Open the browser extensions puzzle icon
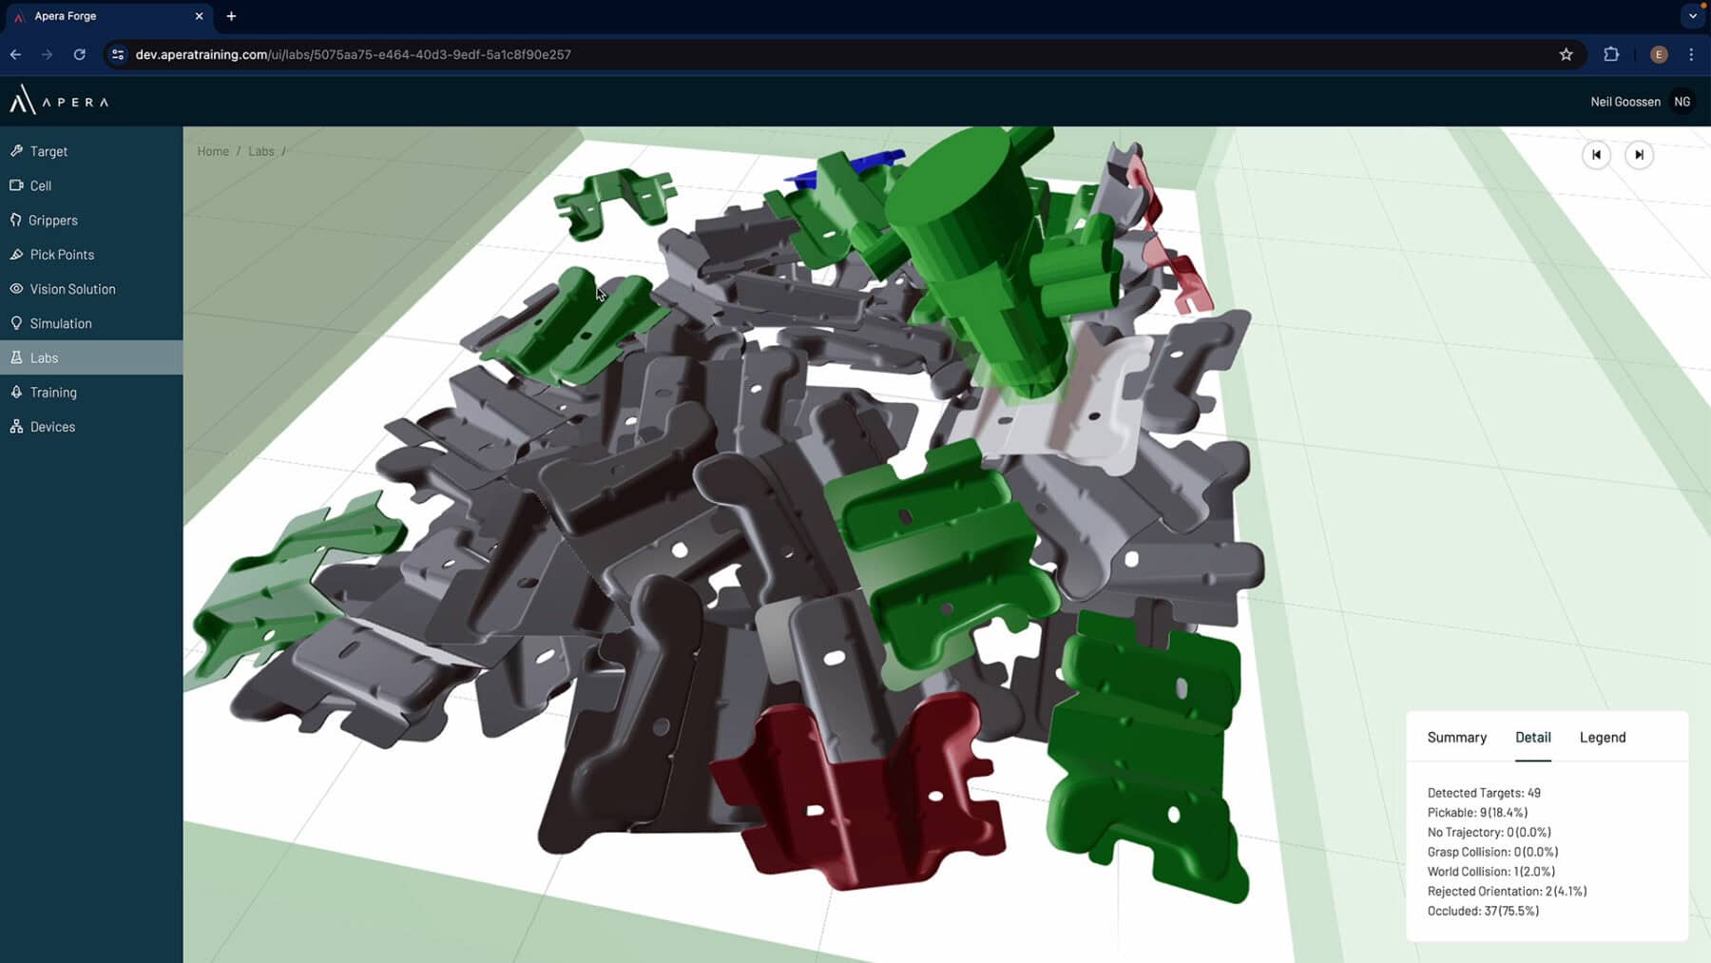The width and height of the screenshot is (1711, 963). (x=1611, y=54)
